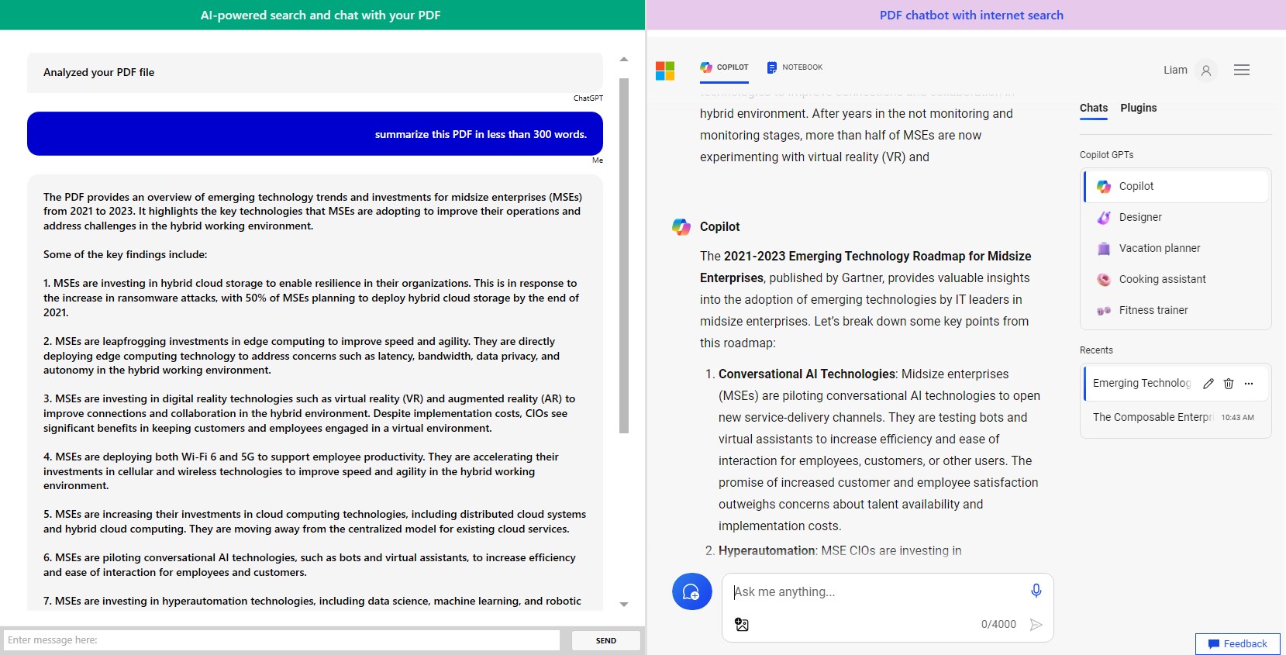
Task: Open the Plugins tab
Action: tap(1138, 108)
